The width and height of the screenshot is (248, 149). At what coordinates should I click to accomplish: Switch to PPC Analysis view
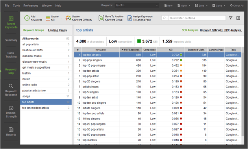tap(233, 30)
